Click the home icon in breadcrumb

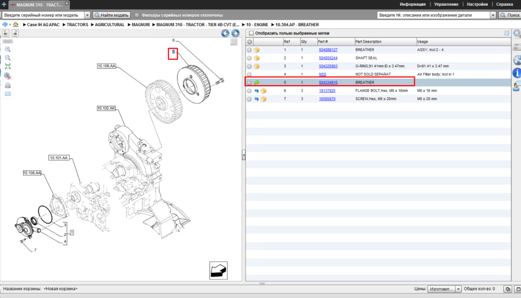tap(16, 24)
